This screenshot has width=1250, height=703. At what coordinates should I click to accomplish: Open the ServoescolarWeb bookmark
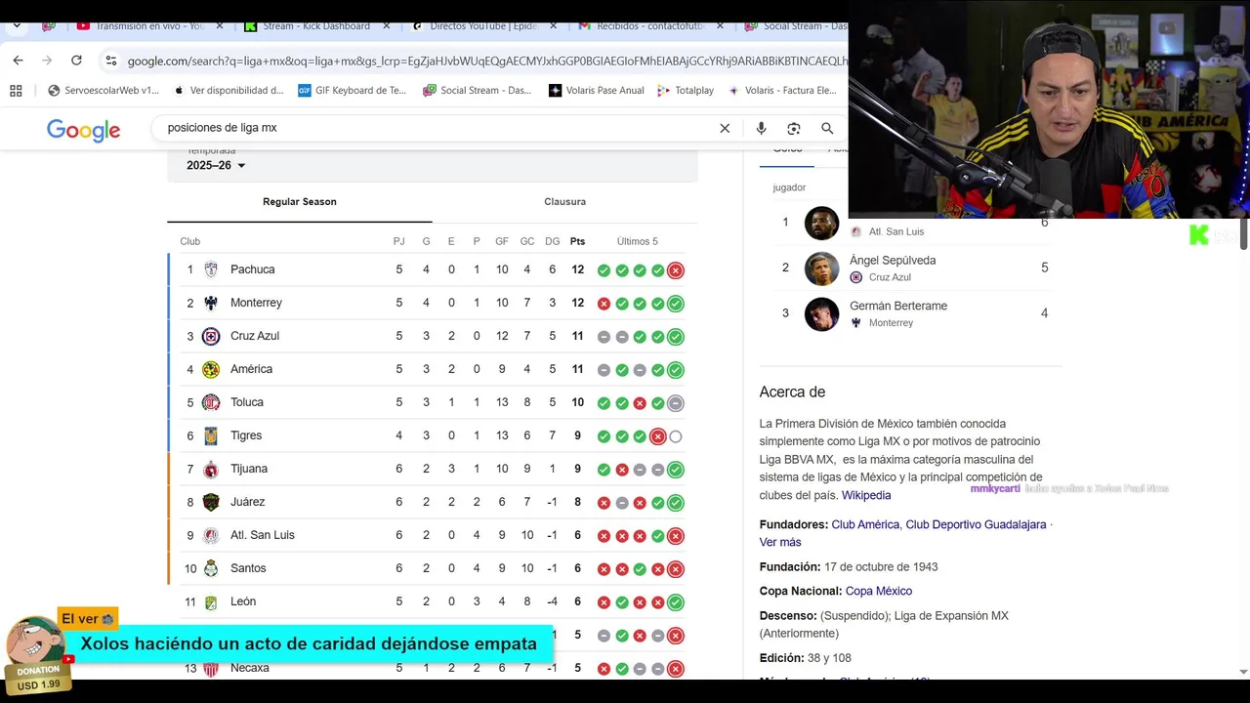point(103,90)
